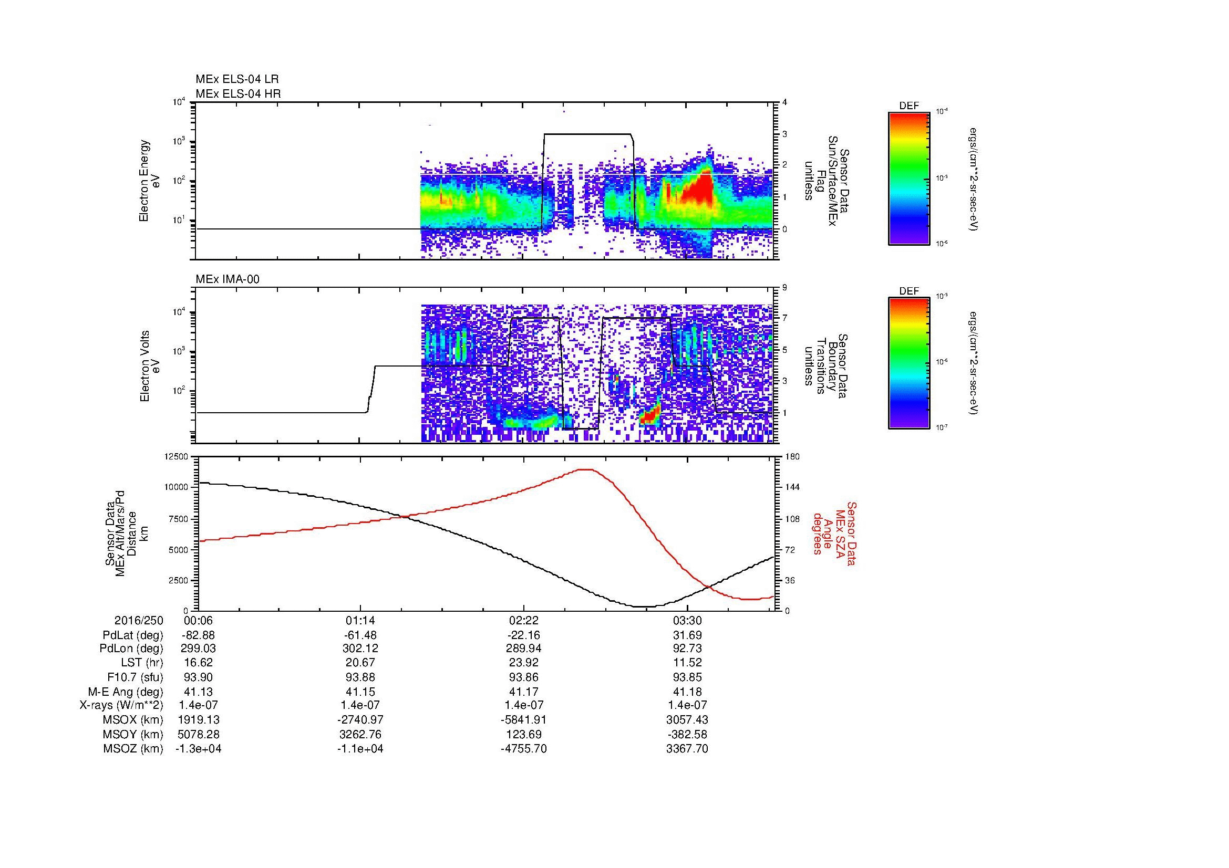Viewport: 1229px width, 868px height.
Task: Click LST value '11.52'
Action: tap(687, 663)
